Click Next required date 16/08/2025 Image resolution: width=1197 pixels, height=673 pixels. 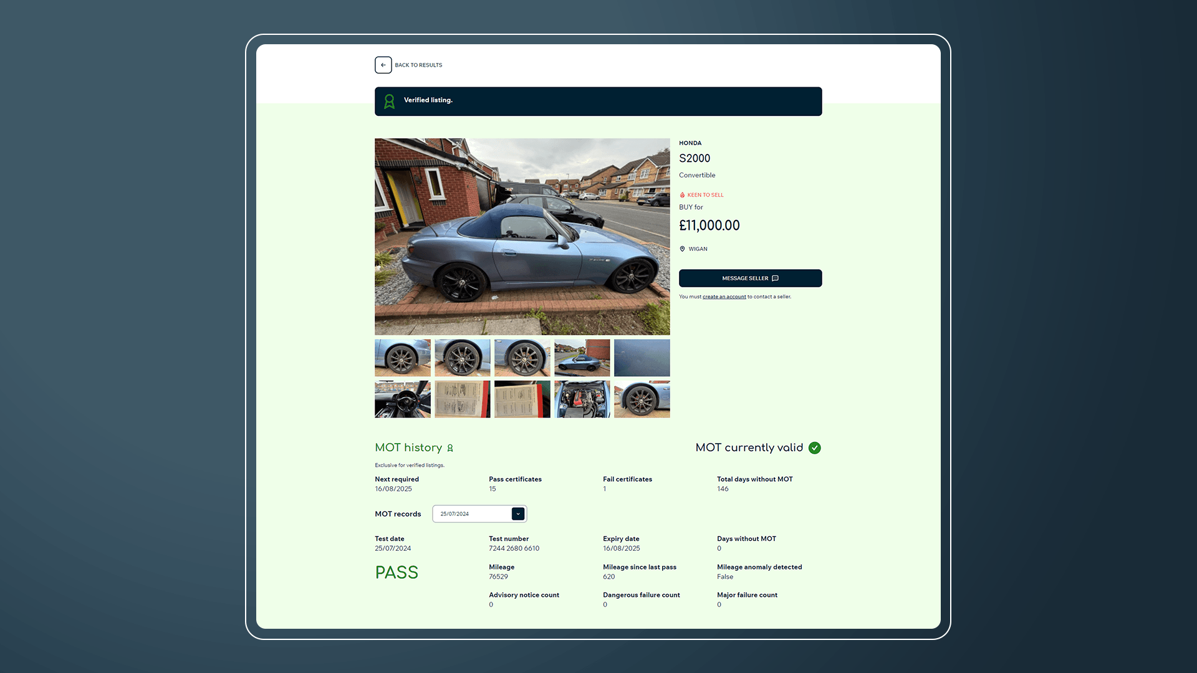[393, 489]
